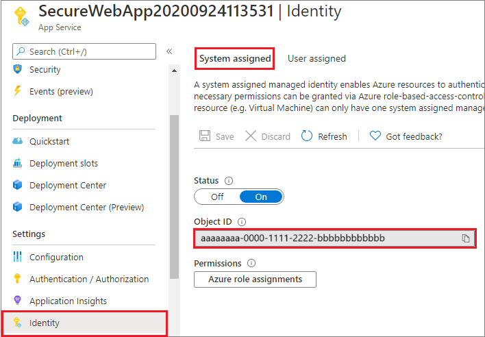This screenshot has width=485, height=337.
Task: Click the Refresh circular arrow icon
Action: [306, 136]
